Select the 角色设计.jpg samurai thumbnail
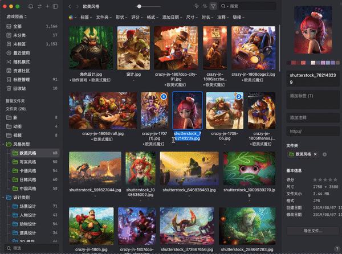 tap(91, 48)
